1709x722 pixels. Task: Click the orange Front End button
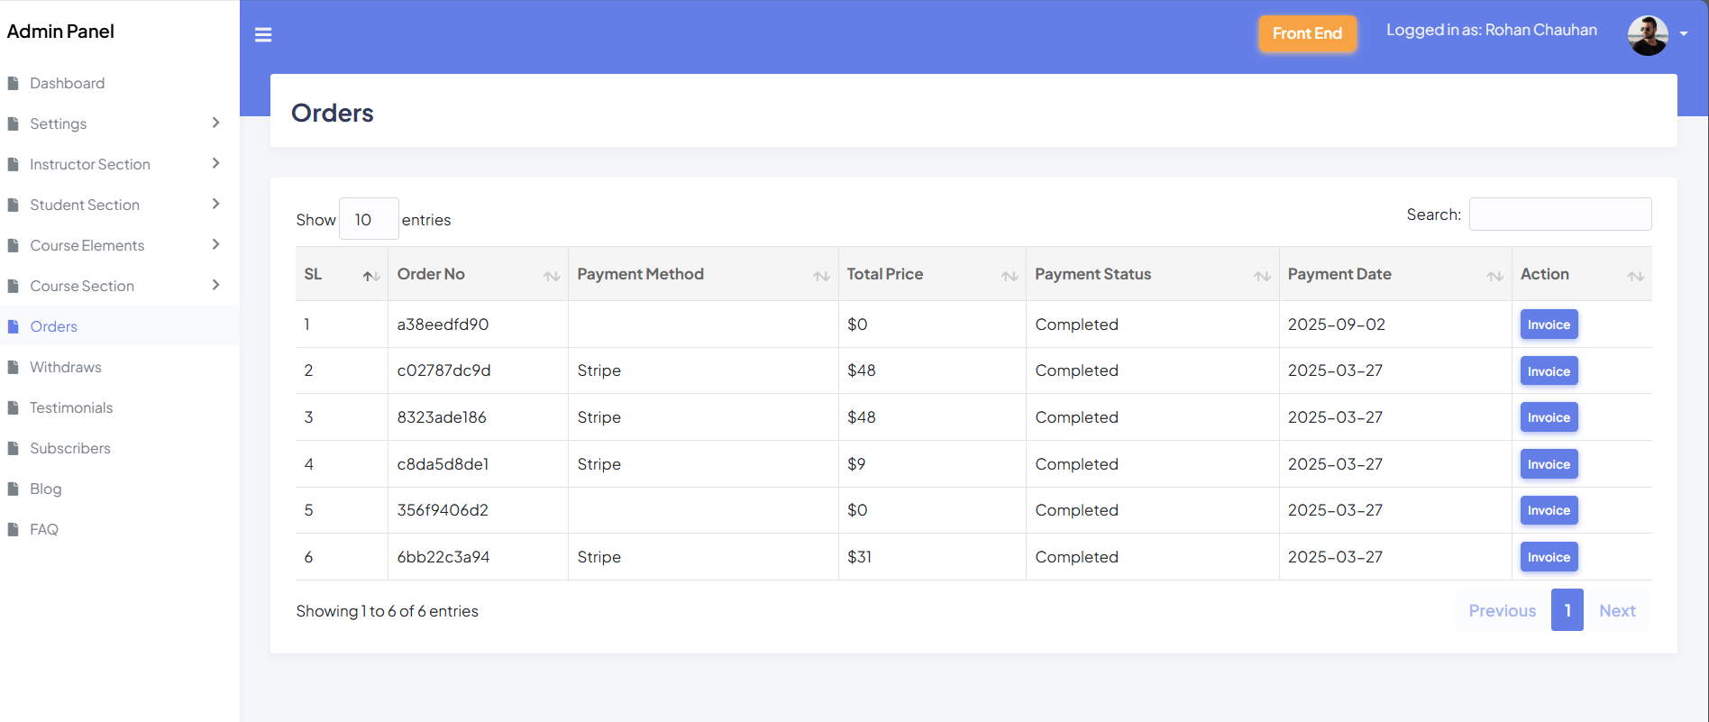[1307, 34]
